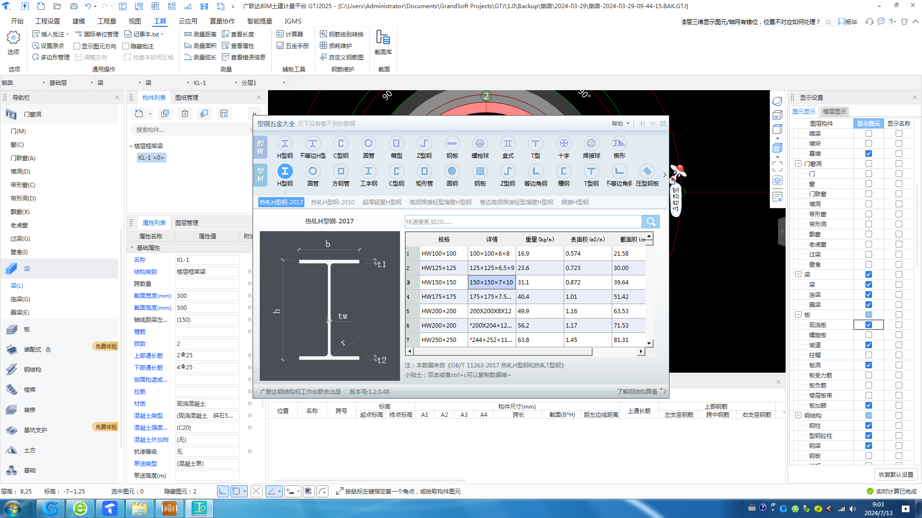
Task: Switch to 楼层显示 tab
Action: (834, 111)
